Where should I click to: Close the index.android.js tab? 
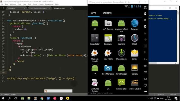tap(71, 8)
